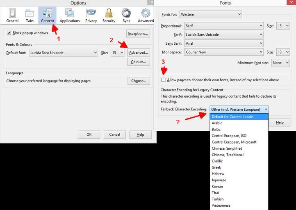
Task: Expand the Monospace Courier New dropdown
Action: pyautogui.click(x=224, y=52)
